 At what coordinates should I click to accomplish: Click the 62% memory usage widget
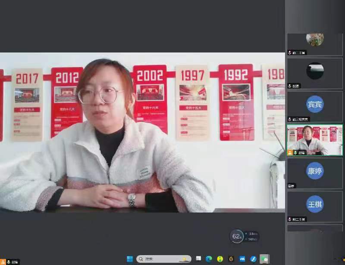237,236
